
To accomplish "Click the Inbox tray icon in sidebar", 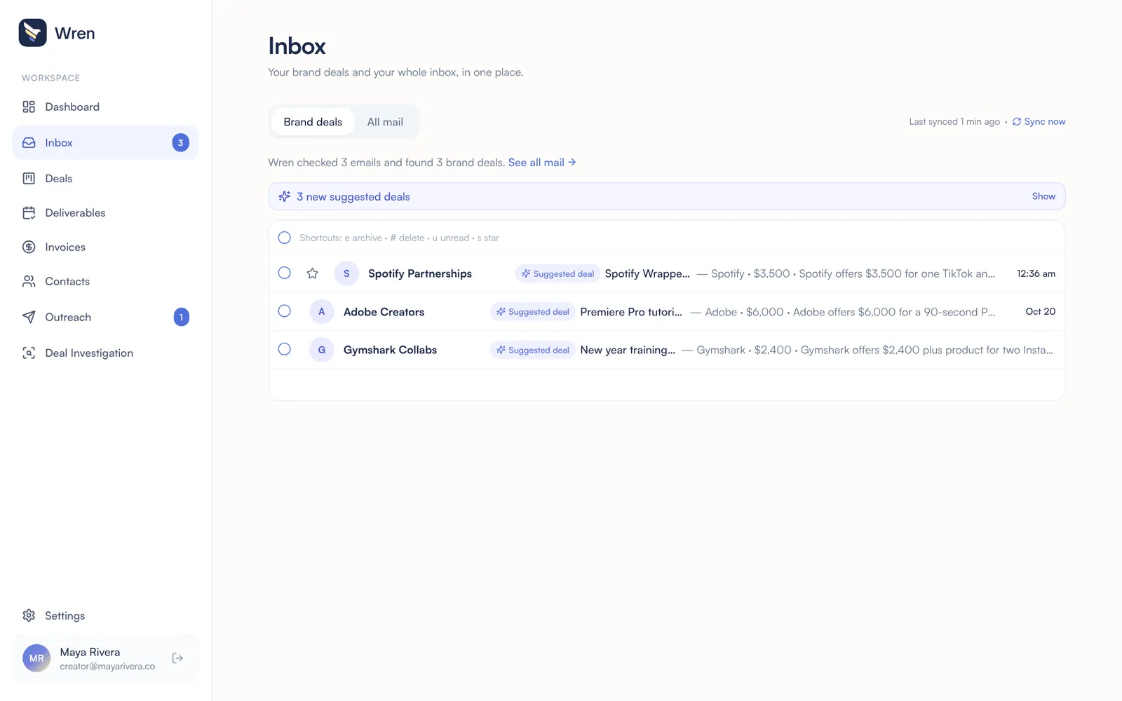I will pyautogui.click(x=29, y=142).
